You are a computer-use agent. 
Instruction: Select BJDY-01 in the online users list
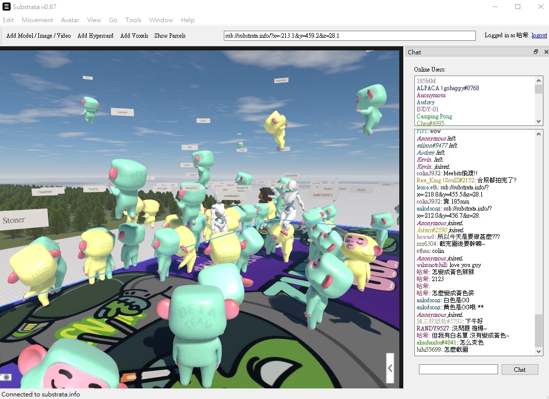click(x=427, y=109)
